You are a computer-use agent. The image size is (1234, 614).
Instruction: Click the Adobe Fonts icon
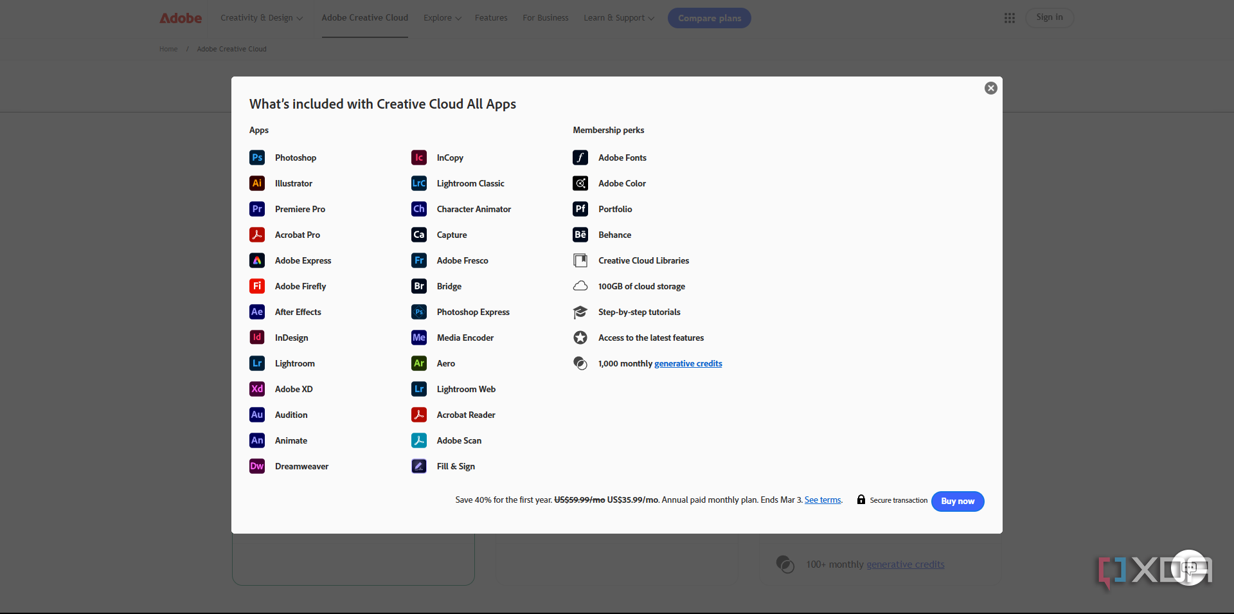pos(580,158)
